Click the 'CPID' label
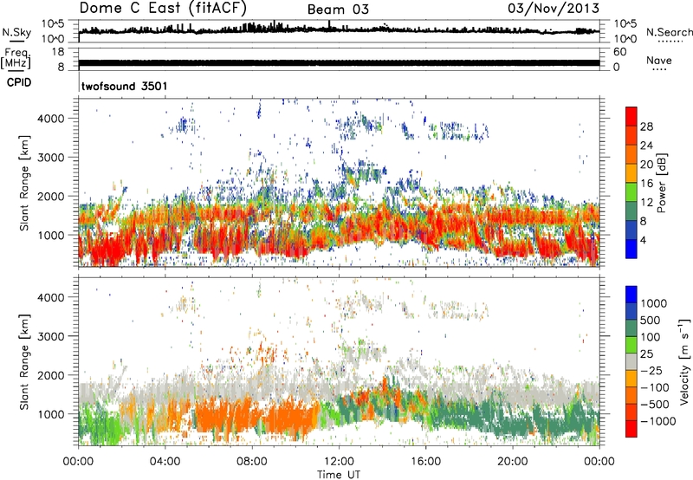 coord(19,82)
